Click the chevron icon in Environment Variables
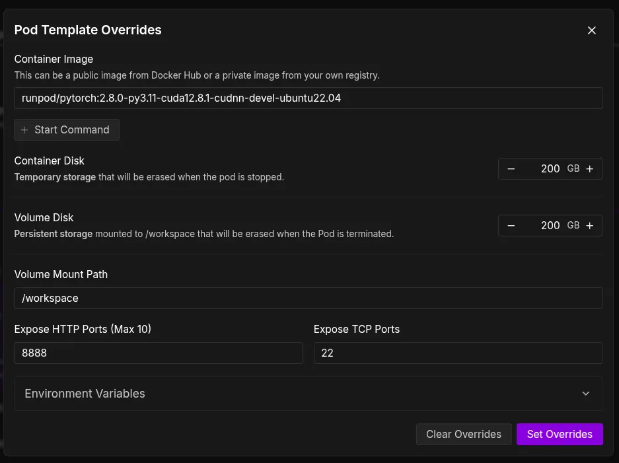Image resolution: width=619 pixels, height=463 pixels. [585, 394]
